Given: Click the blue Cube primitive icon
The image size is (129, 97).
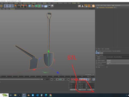Looking at the screenshot, I should (x=30, y=6).
